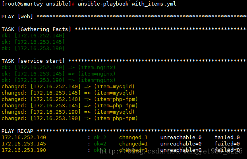Click the TASK [service start] header

(33, 61)
